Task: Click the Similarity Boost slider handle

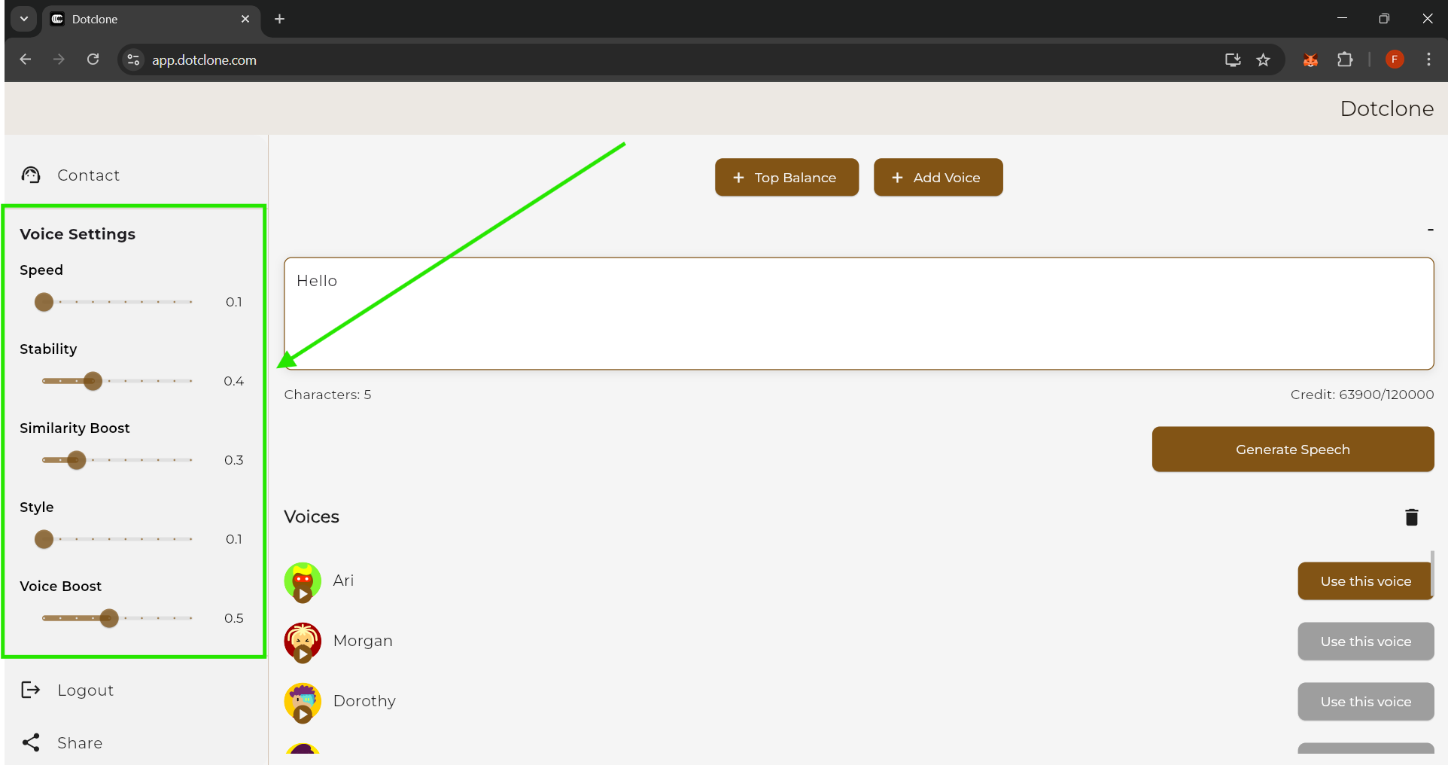Action: click(76, 460)
